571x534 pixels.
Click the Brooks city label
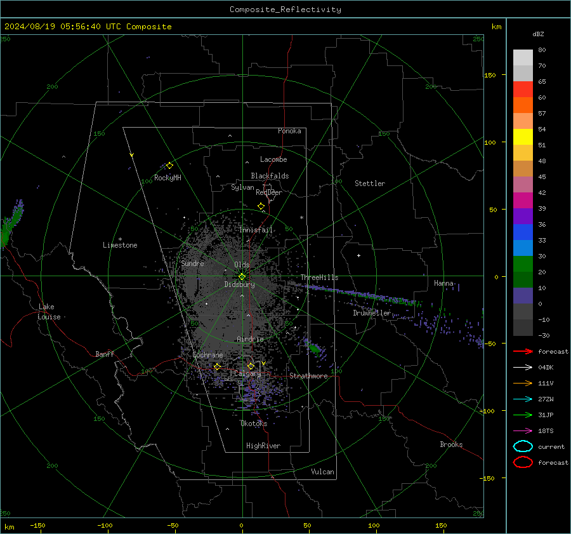pos(451,444)
